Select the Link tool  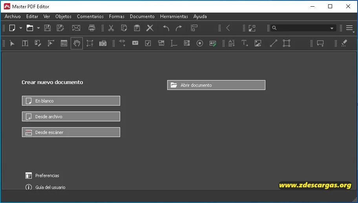[122, 43]
